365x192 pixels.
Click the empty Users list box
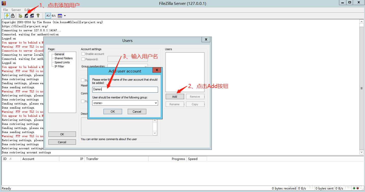pos(185,72)
